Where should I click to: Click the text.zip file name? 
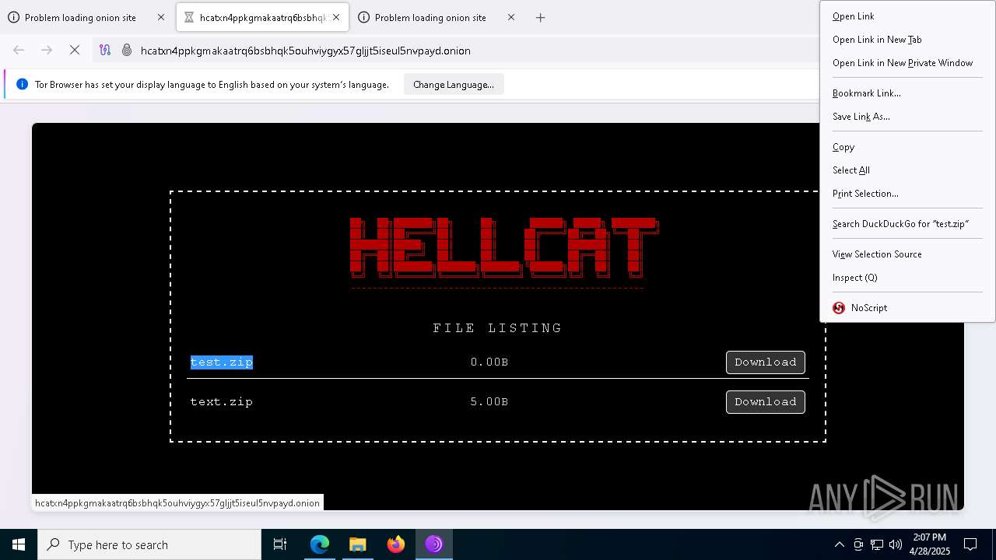click(222, 402)
